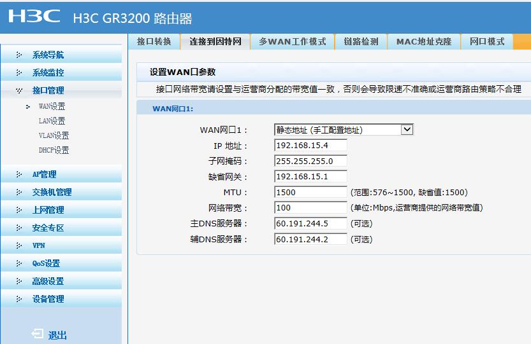The image size is (531, 344).
Task: Open the QoS设置 menu section
Action: tap(61, 263)
